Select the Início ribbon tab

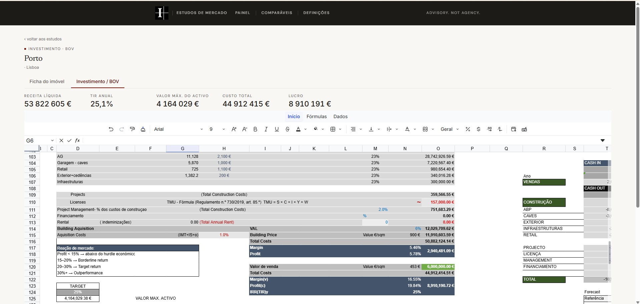294,116
